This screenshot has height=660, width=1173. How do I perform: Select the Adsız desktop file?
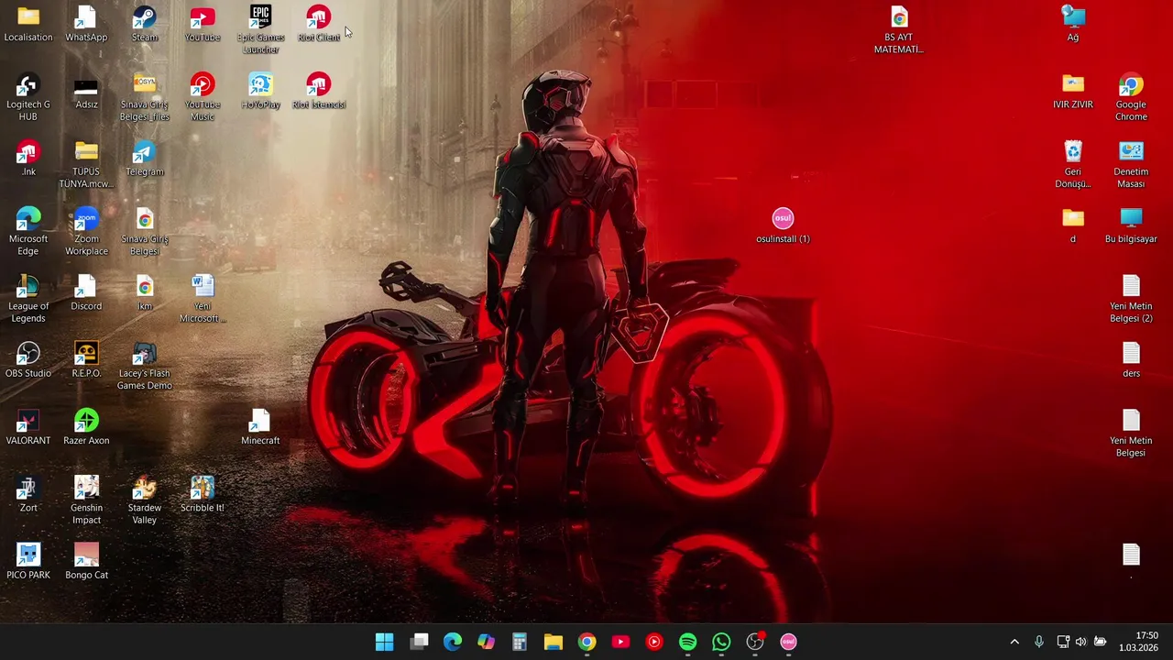pyautogui.click(x=86, y=92)
